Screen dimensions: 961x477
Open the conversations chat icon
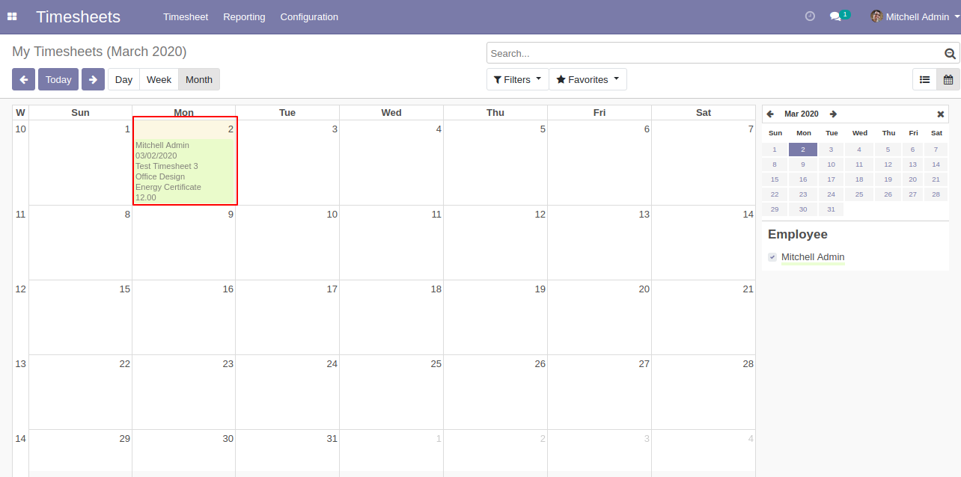point(839,16)
